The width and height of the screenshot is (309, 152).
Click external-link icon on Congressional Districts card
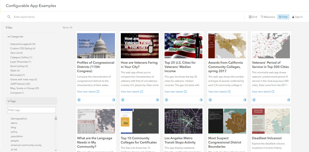pyautogui.click(x=98, y=92)
